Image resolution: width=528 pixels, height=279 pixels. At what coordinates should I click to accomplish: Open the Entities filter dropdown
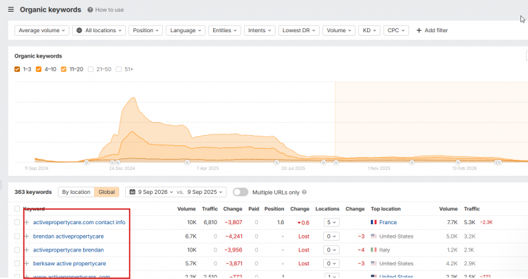tap(225, 30)
